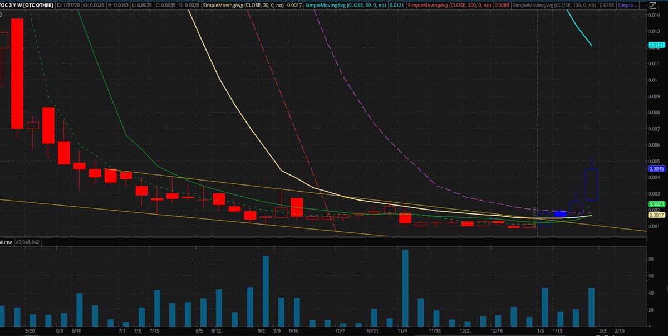Click the 2/10 date axis label
Screen dimensions: 668x336
(x=620, y=330)
